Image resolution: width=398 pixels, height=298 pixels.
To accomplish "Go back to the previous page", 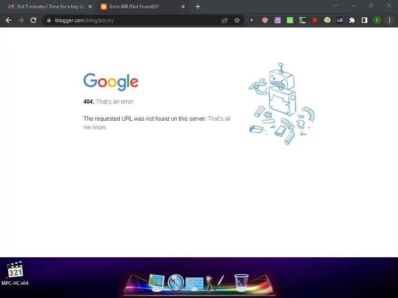I will (x=9, y=20).
